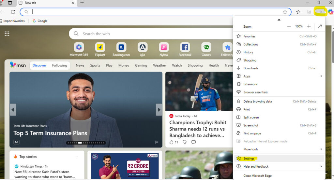Open the Flipkart shortcut tile
Viewport: 334px width, 180px height.
[100, 47]
